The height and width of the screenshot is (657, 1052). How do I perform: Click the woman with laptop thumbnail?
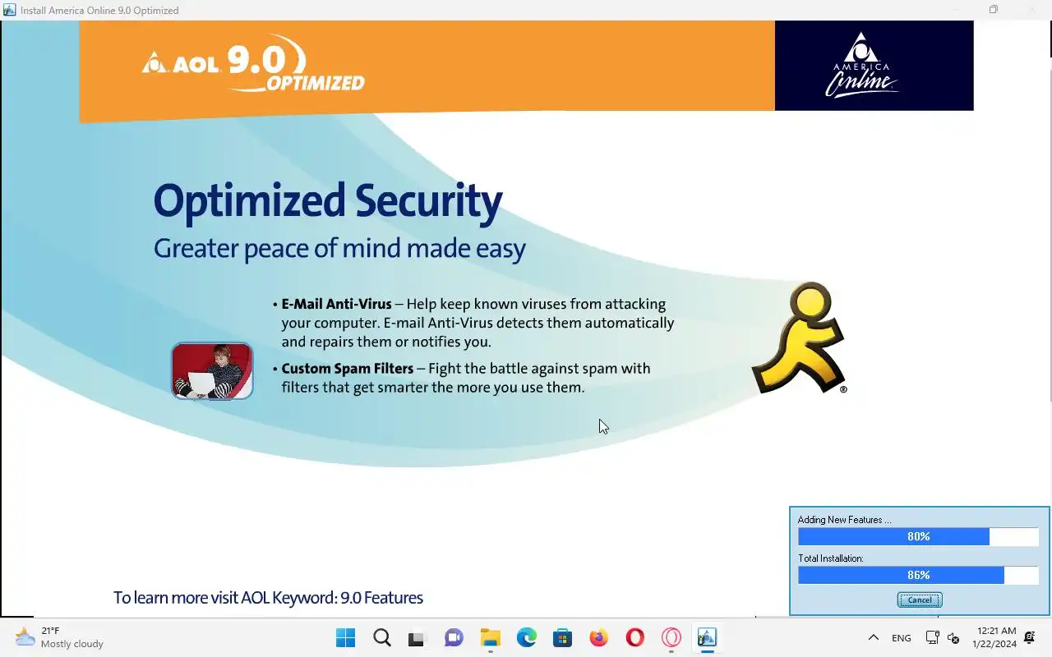click(212, 371)
